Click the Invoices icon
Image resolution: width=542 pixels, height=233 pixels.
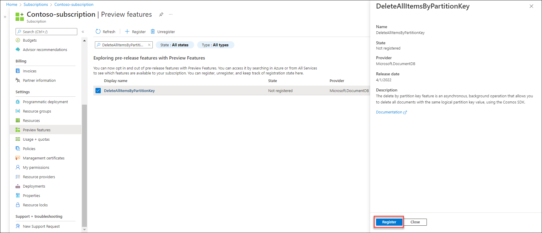[x=18, y=71]
